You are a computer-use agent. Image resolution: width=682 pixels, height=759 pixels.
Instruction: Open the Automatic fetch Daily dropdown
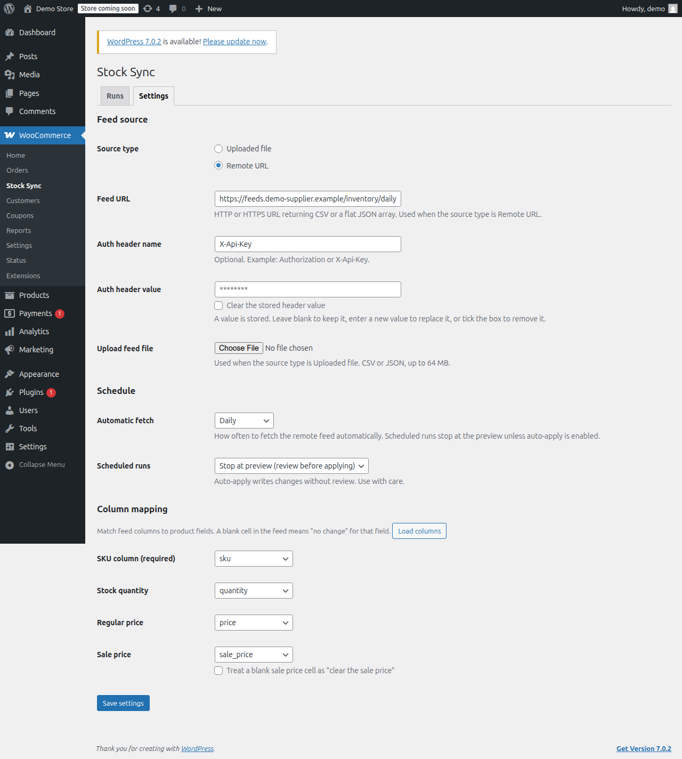244,421
